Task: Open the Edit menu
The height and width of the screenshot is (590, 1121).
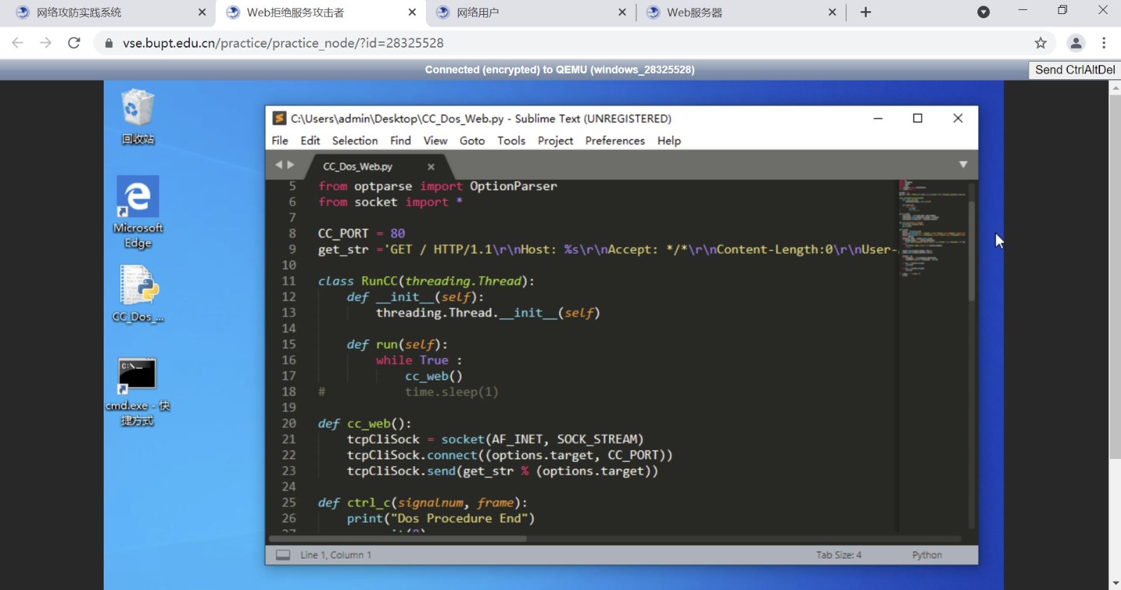Action: point(310,141)
